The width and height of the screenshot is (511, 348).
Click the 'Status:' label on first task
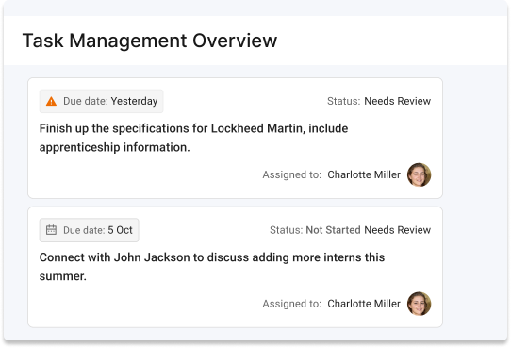click(343, 101)
